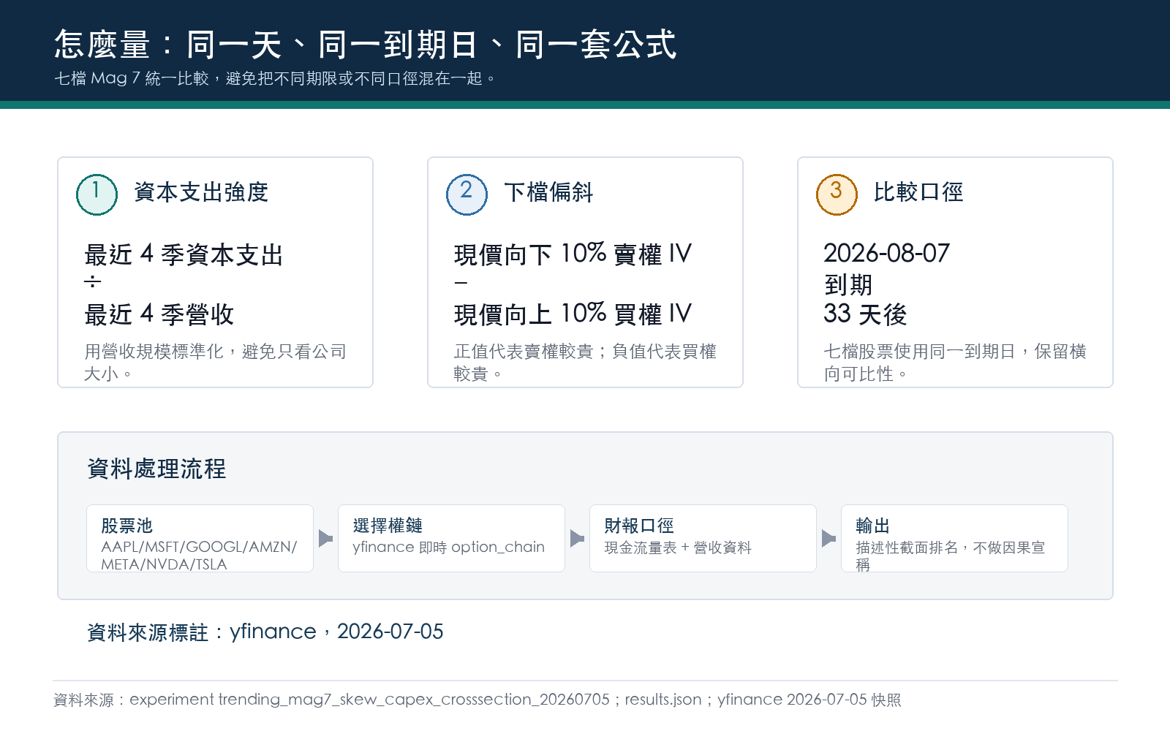Click the text 最近 4 季資本支出
The image size is (1170, 731).
click(x=184, y=254)
